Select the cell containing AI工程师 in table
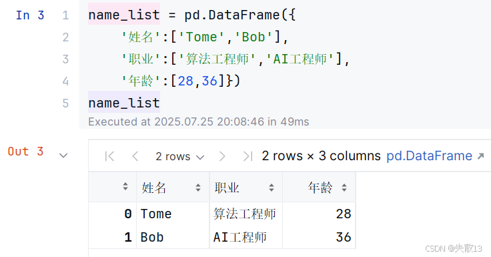491x257 pixels. click(x=246, y=237)
